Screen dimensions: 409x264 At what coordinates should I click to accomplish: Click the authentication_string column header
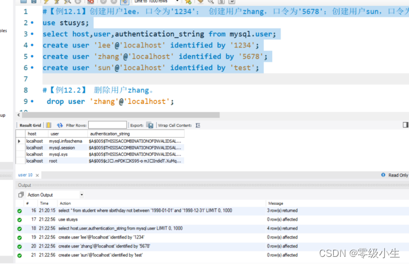[x=136, y=133]
